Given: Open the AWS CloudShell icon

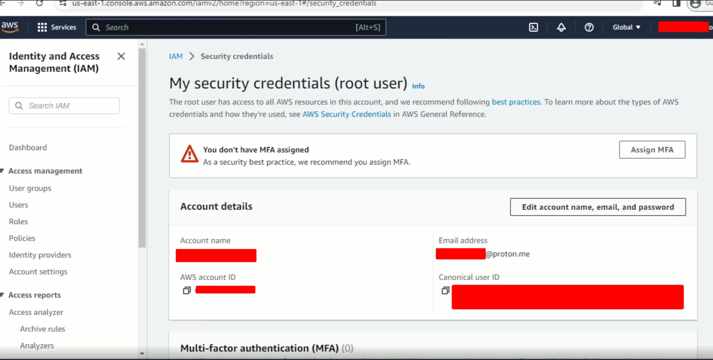Looking at the screenshot, I should click(x=533, y=27).
